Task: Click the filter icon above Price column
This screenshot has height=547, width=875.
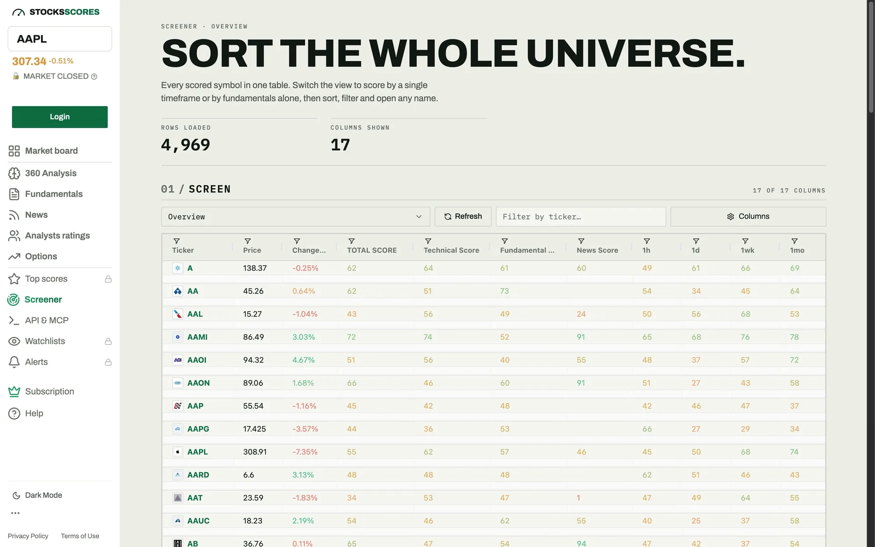Action: [x=247, y=241]
